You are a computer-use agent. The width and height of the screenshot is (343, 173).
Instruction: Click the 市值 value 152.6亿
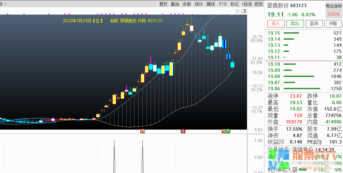point(333,109)
